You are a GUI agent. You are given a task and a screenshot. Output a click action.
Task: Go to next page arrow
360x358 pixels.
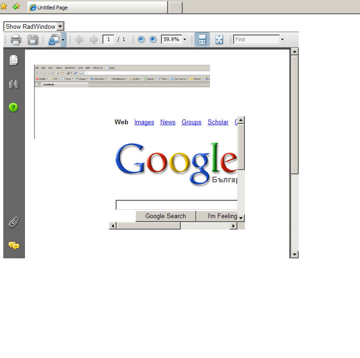click(x=93, y=40)
